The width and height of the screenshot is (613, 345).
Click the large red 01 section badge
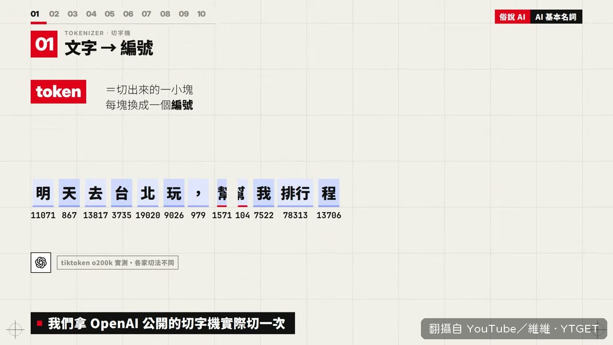44,44
